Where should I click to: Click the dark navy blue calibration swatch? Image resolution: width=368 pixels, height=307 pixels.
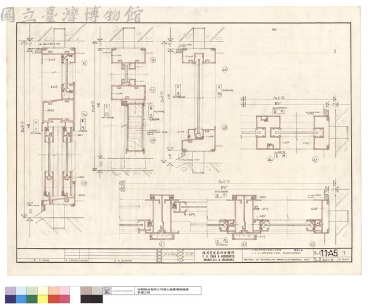[10, 299]
